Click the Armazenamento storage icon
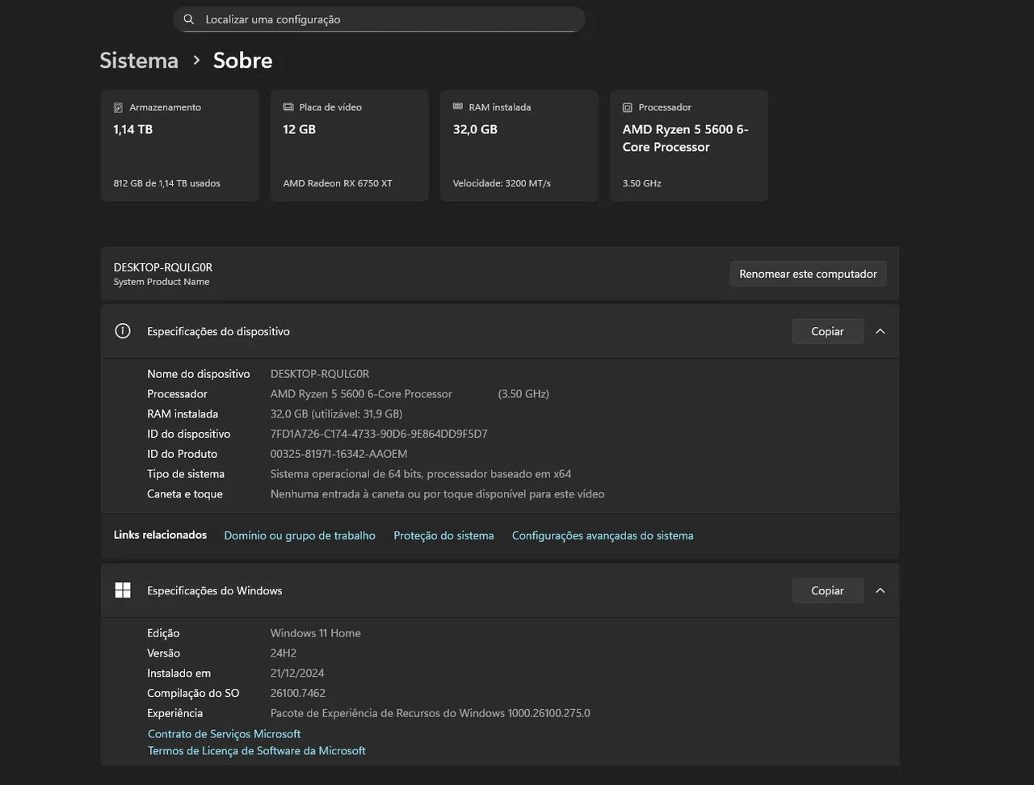This screenshot has width=1034, height=785. (x=118, y=107)
